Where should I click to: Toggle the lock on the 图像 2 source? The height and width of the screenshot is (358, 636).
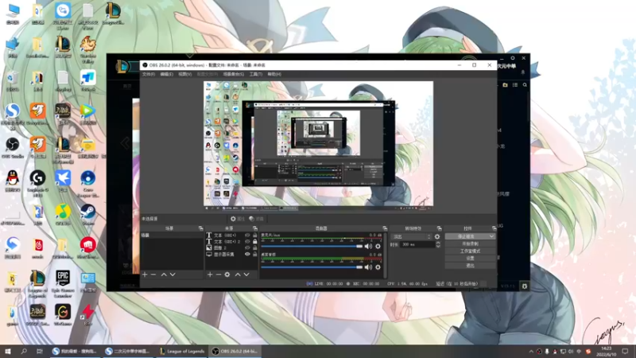pos(254,247)
